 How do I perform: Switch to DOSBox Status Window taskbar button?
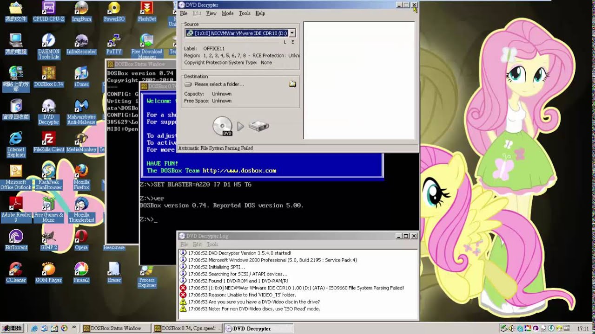coord(116,328)
